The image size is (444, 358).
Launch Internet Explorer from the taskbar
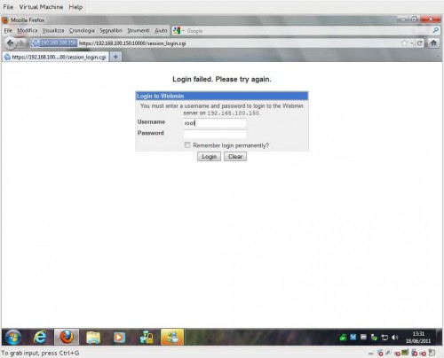[x=40, y=337]
